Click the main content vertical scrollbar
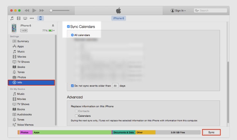This screenshot has width=237, height=140. click(228, 92)
